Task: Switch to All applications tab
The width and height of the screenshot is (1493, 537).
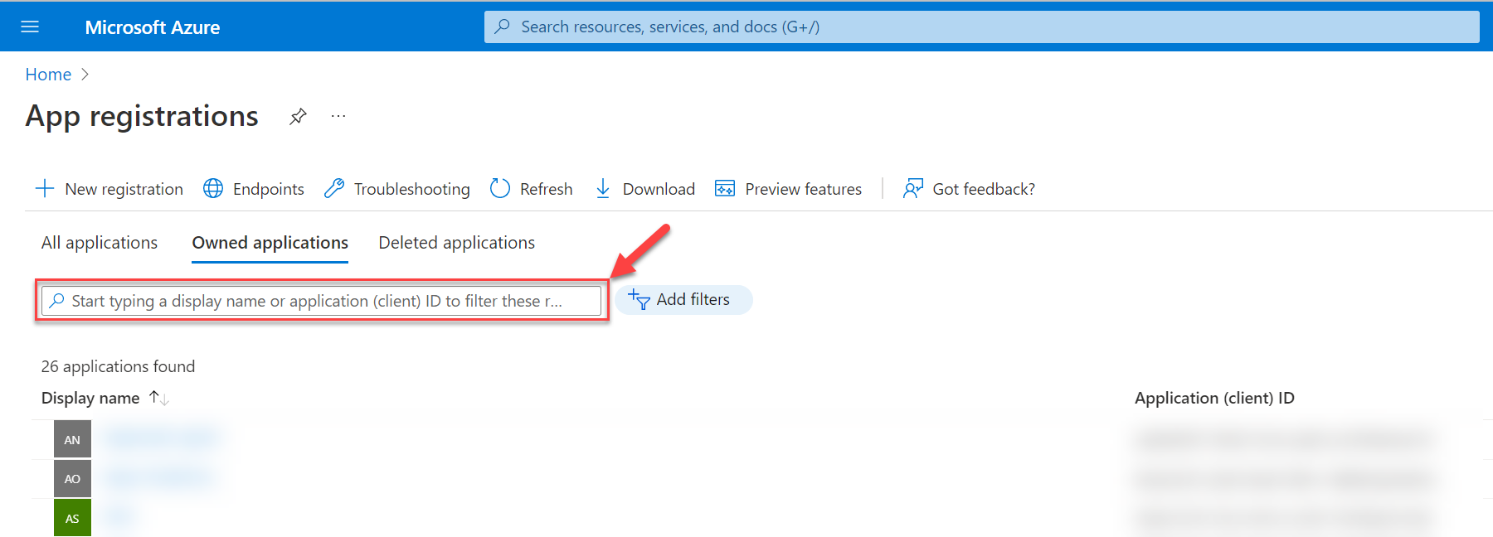Action: [100, 243]
